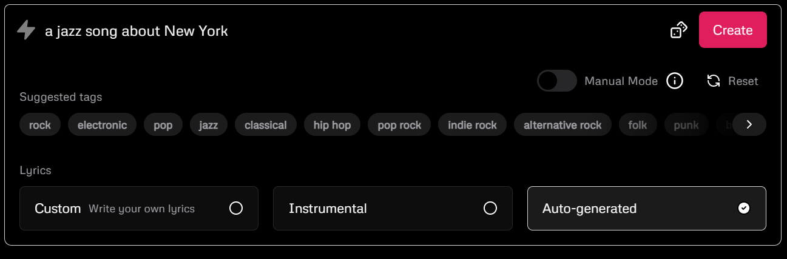Pick the jazz tag chip

click(x=208, y=125)
